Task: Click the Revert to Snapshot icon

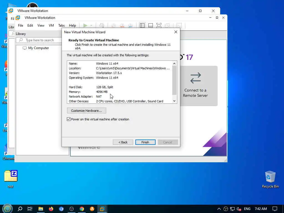Action: click(122, 26)
